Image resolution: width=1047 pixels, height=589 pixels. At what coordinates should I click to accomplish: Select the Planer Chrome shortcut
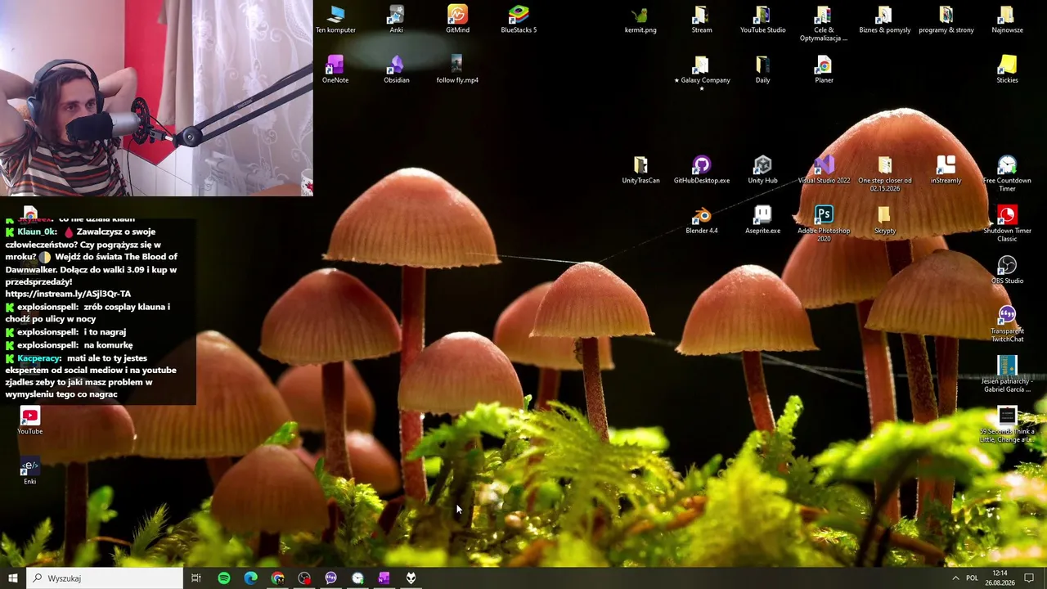(824, 70)
